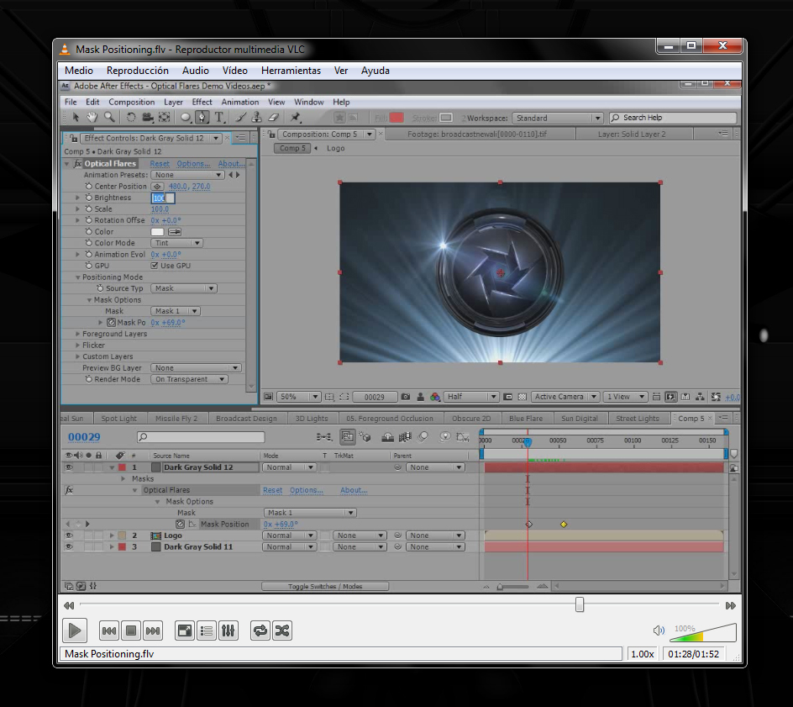Open the Workspace Standard dropdown
Viewport: 793px width, 707px height.
pyautogui.click(x=557, y=118)
